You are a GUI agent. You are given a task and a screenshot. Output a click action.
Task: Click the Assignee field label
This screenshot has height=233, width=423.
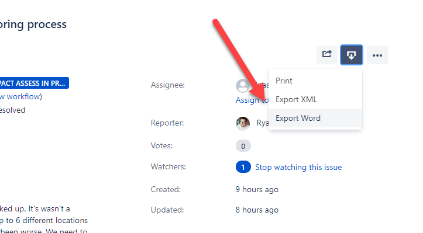pos(167,85)
